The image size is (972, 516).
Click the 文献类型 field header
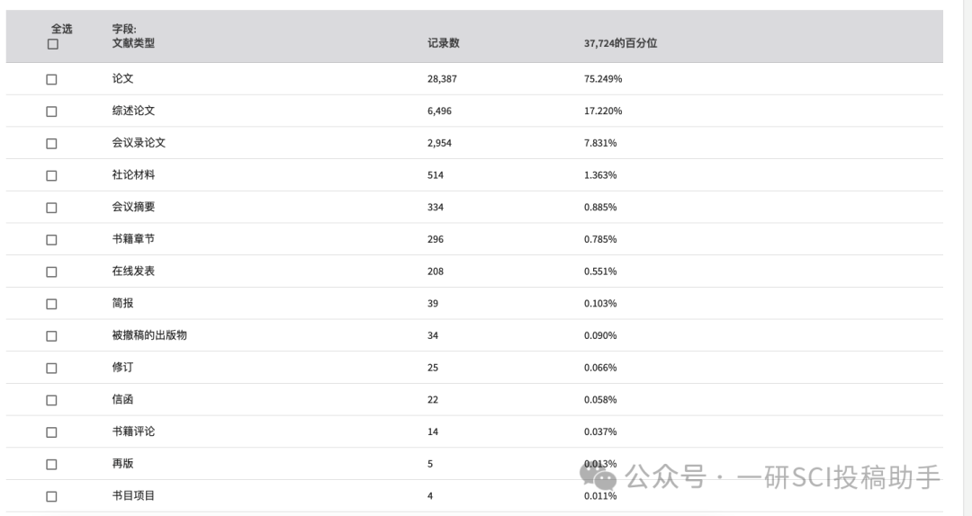click(133, 43)
